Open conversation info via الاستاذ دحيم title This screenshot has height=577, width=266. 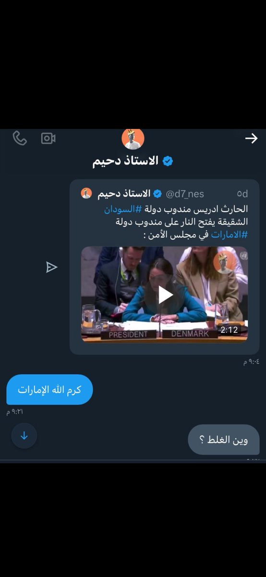tap(126, 161)
